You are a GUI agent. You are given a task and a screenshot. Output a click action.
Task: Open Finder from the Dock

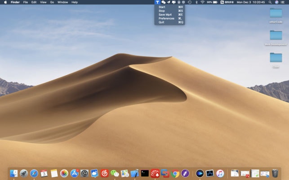14,173
